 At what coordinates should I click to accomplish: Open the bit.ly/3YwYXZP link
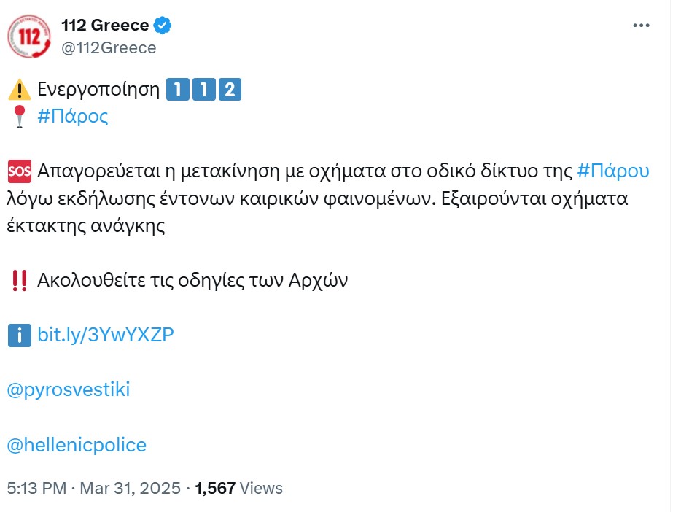pos(106,335)
